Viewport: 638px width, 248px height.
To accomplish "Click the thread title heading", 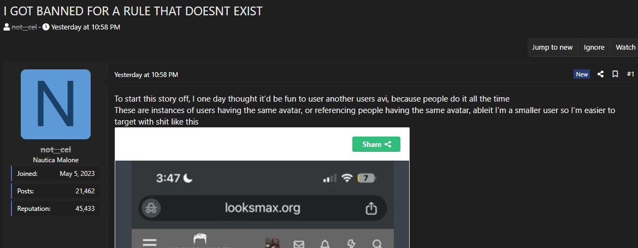I will (x=133, y=11).
